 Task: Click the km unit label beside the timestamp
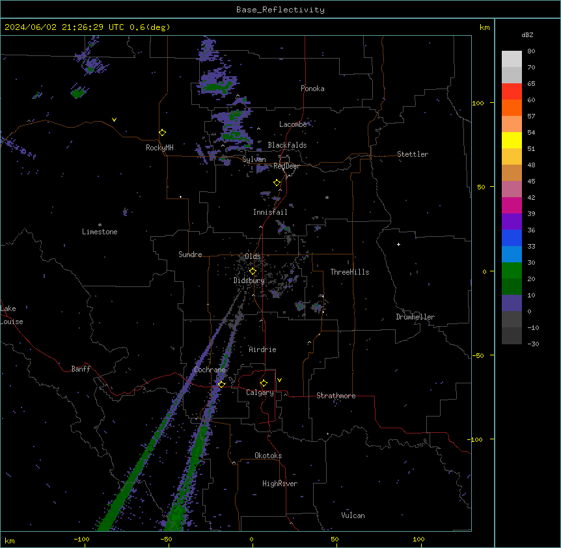(484, 27)
